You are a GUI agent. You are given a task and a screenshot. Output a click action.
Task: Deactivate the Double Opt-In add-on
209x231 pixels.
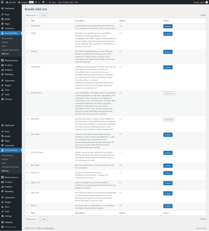pyautogui.click(x=169, y=93)
